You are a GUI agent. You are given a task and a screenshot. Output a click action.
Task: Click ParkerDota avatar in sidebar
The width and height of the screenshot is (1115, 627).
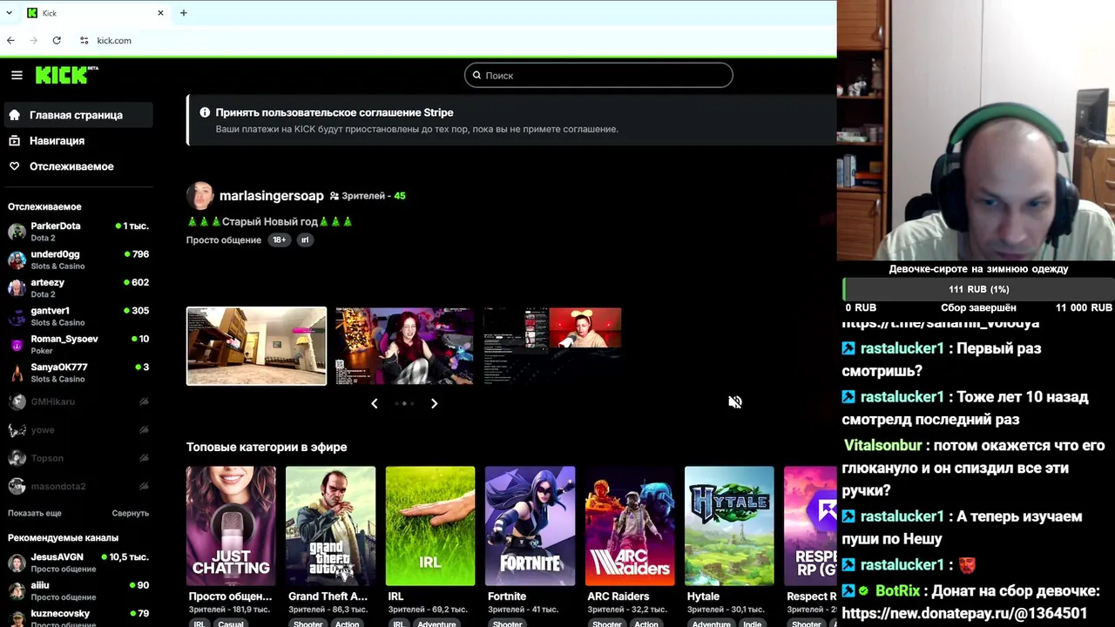tap(17, 232)
